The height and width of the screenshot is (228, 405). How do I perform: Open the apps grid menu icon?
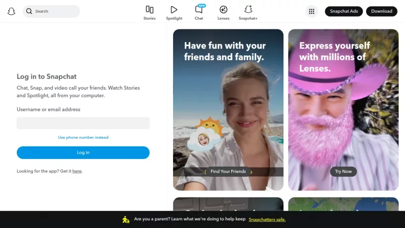311,11
